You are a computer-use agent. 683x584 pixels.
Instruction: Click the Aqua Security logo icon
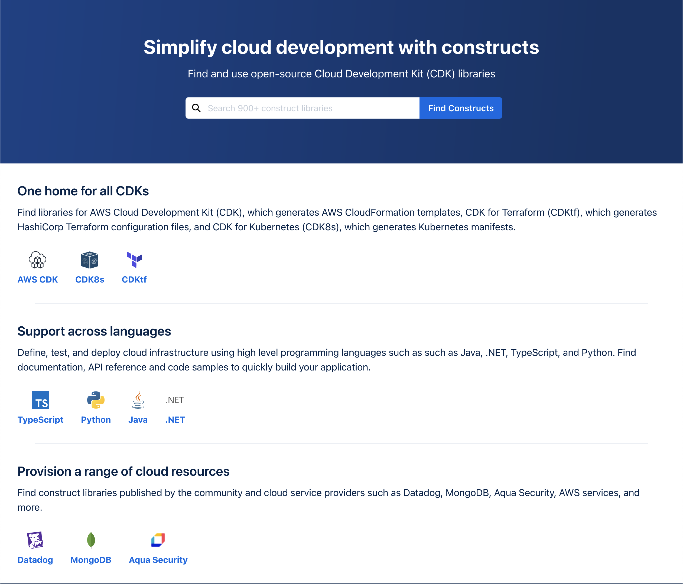tap(158, 540)
